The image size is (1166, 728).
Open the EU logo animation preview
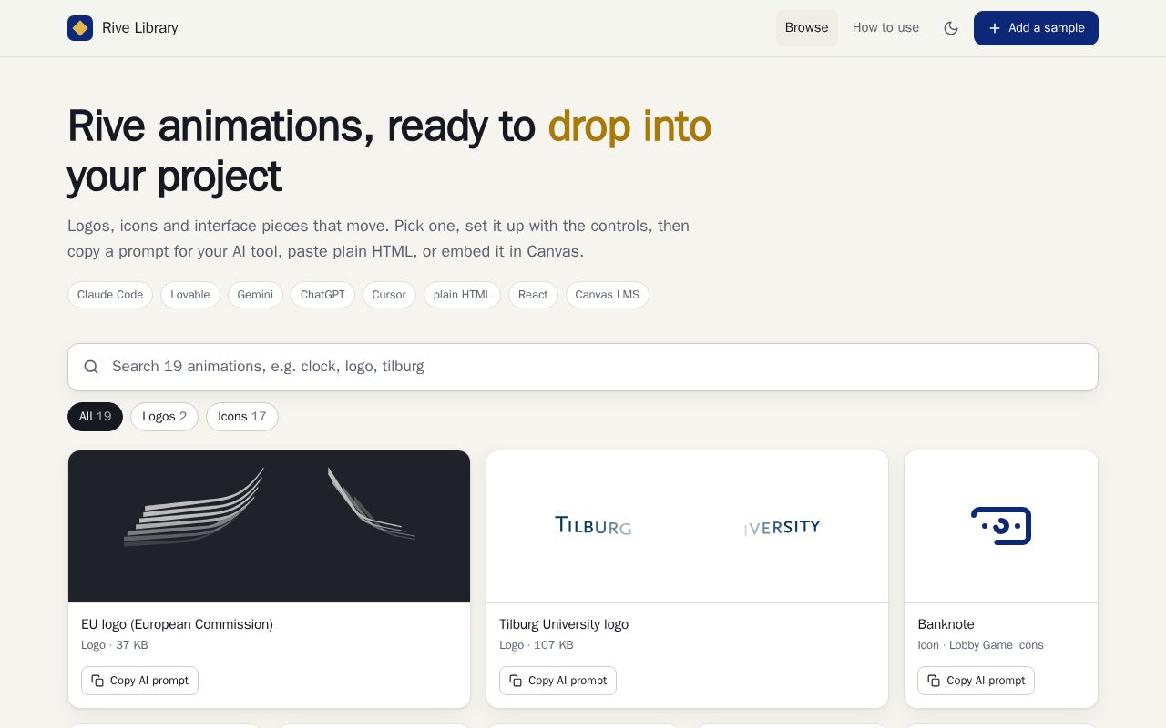[x=269, y=526]
